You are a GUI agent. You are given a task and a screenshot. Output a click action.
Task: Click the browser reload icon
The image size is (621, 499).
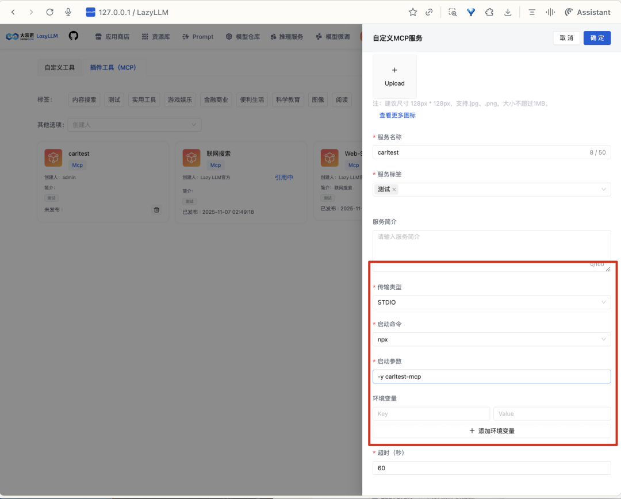tap(49, 12)
